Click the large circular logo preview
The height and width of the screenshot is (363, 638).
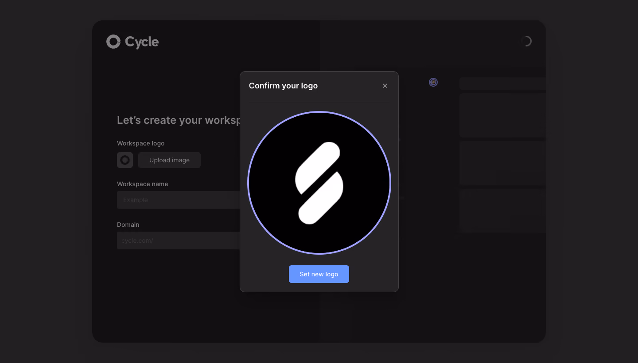pos(319,183)
